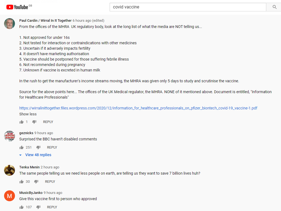The width and height of the screenshot is (281, 211).
Task: Click the covid vaccine search field
Action: pyautogui.click(x=188, y=7)
